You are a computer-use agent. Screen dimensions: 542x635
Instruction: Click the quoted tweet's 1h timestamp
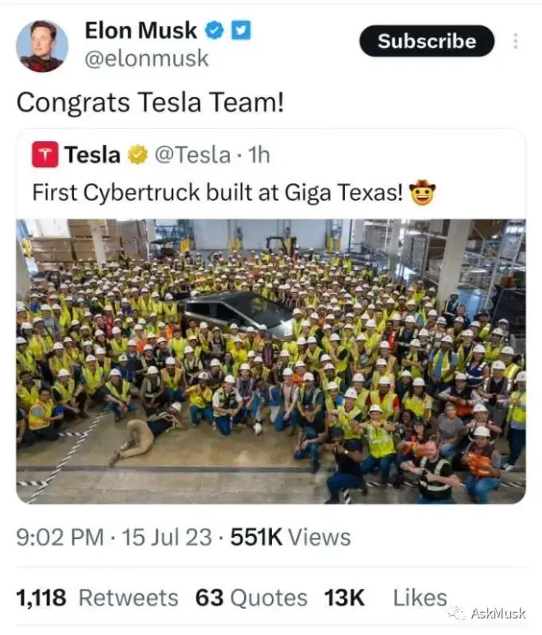[258, 154]
